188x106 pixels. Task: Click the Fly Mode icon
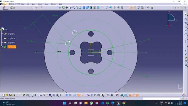60,8
